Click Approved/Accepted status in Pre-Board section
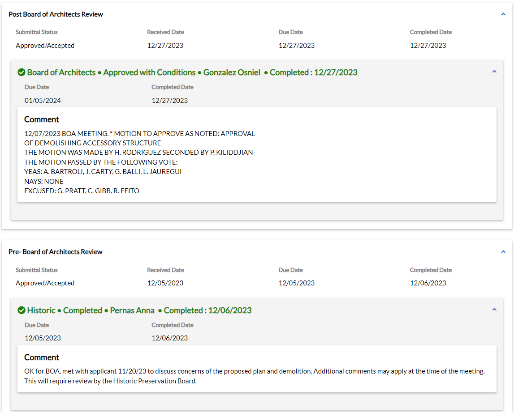 [45, 283]
